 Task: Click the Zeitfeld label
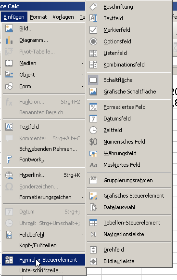[x=113, y=130]
